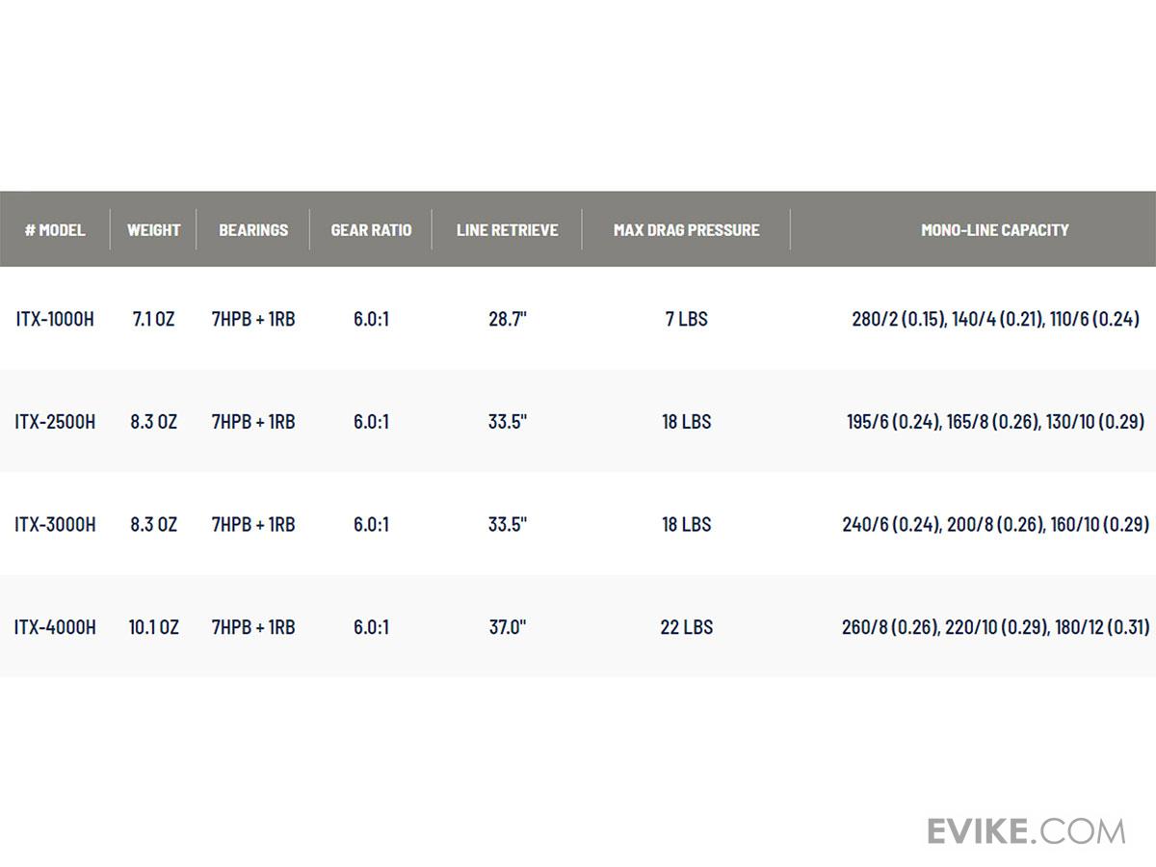Image resolution: width=1156 pixels, height=867 pixels.
Task: Click the ITX-1000H mono-line capacity text
Action: (x=995, y=319)
